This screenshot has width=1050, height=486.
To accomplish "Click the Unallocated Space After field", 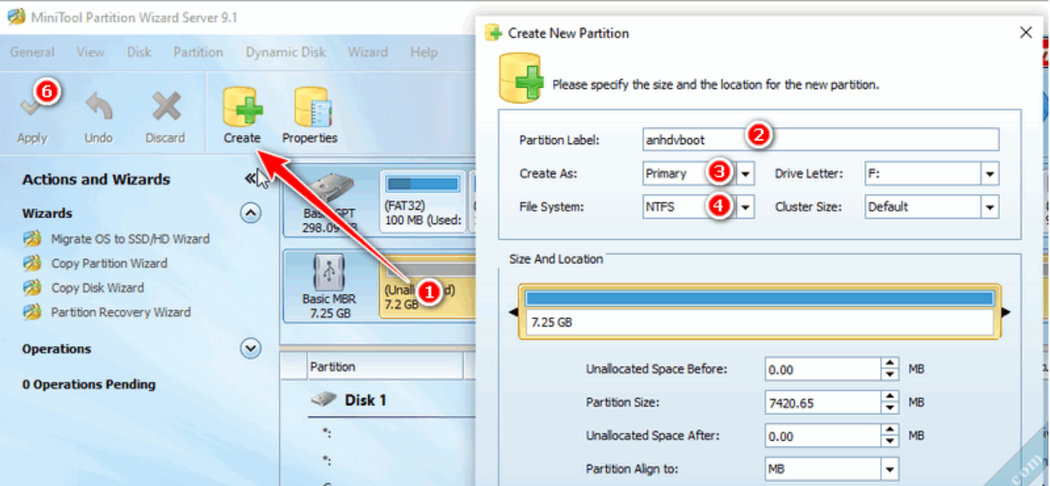I will coord(824,435).
